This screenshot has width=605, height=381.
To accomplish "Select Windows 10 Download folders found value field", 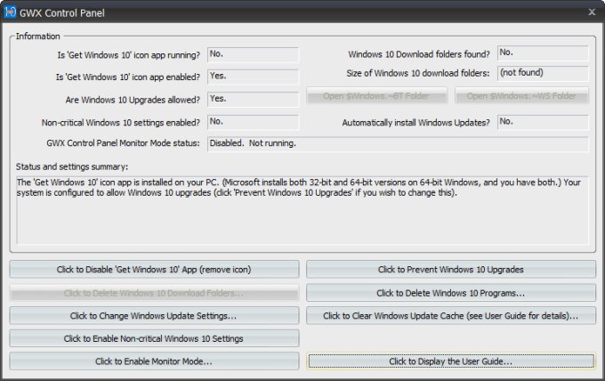I will click(x=543, y=53).
